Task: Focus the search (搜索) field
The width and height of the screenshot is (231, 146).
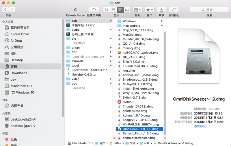Action: [x=209, y=10]
